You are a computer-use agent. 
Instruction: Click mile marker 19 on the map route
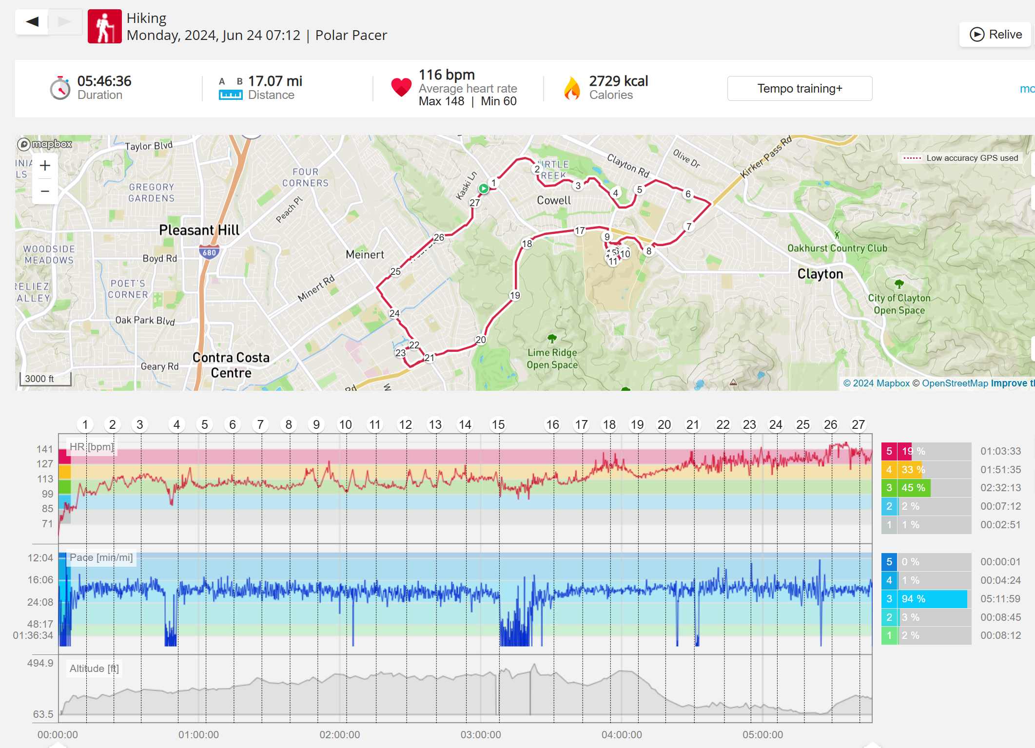tap(515, 295)
